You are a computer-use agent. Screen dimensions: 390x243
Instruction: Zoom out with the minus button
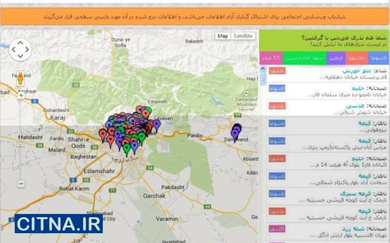21,183
